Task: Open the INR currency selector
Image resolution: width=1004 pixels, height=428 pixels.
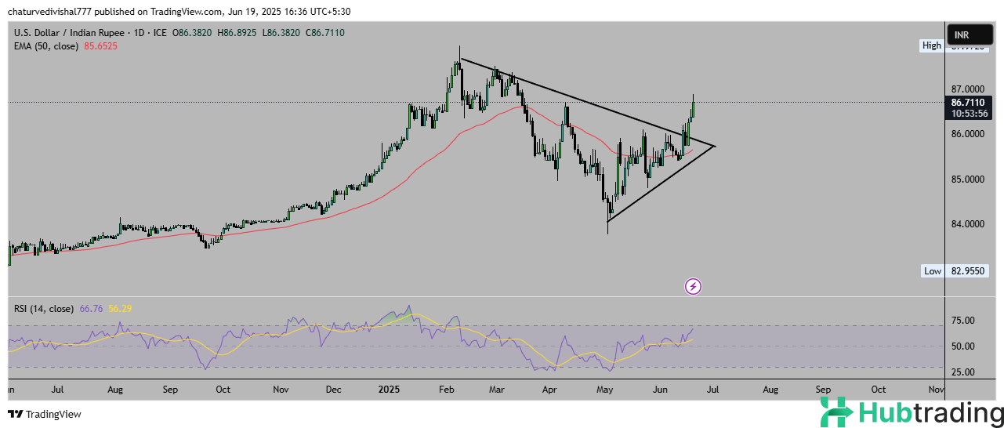Action: [968, 34]
